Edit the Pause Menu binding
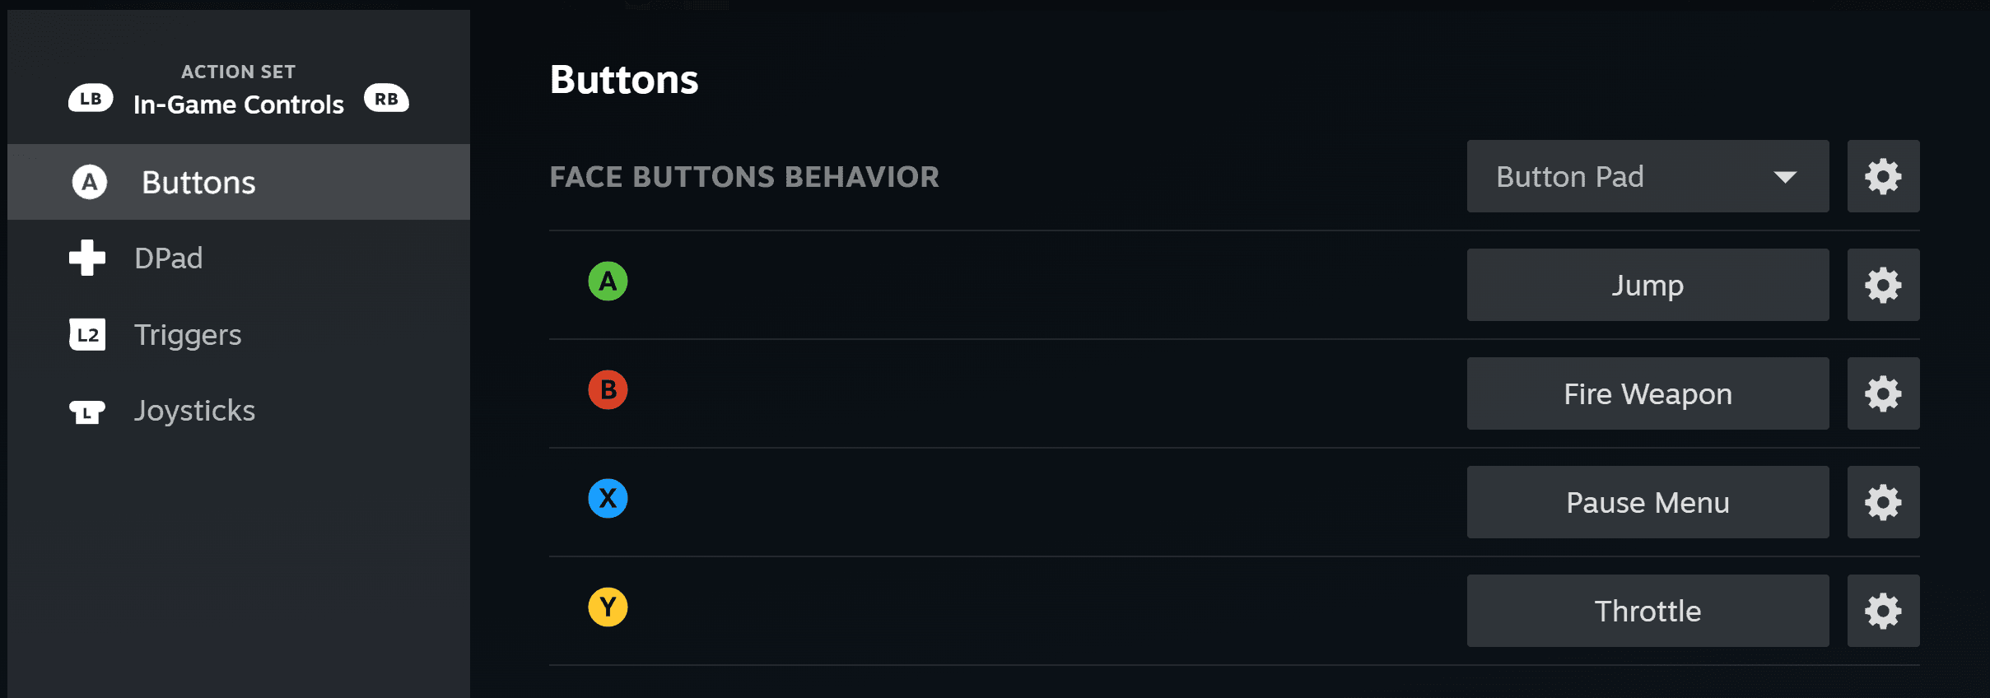 coord(1647,502)
